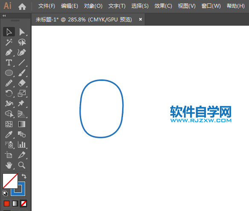Collapse the toolbar with double-arrow
Viewport: 249px width, 211px height.
tap(4, 15)
